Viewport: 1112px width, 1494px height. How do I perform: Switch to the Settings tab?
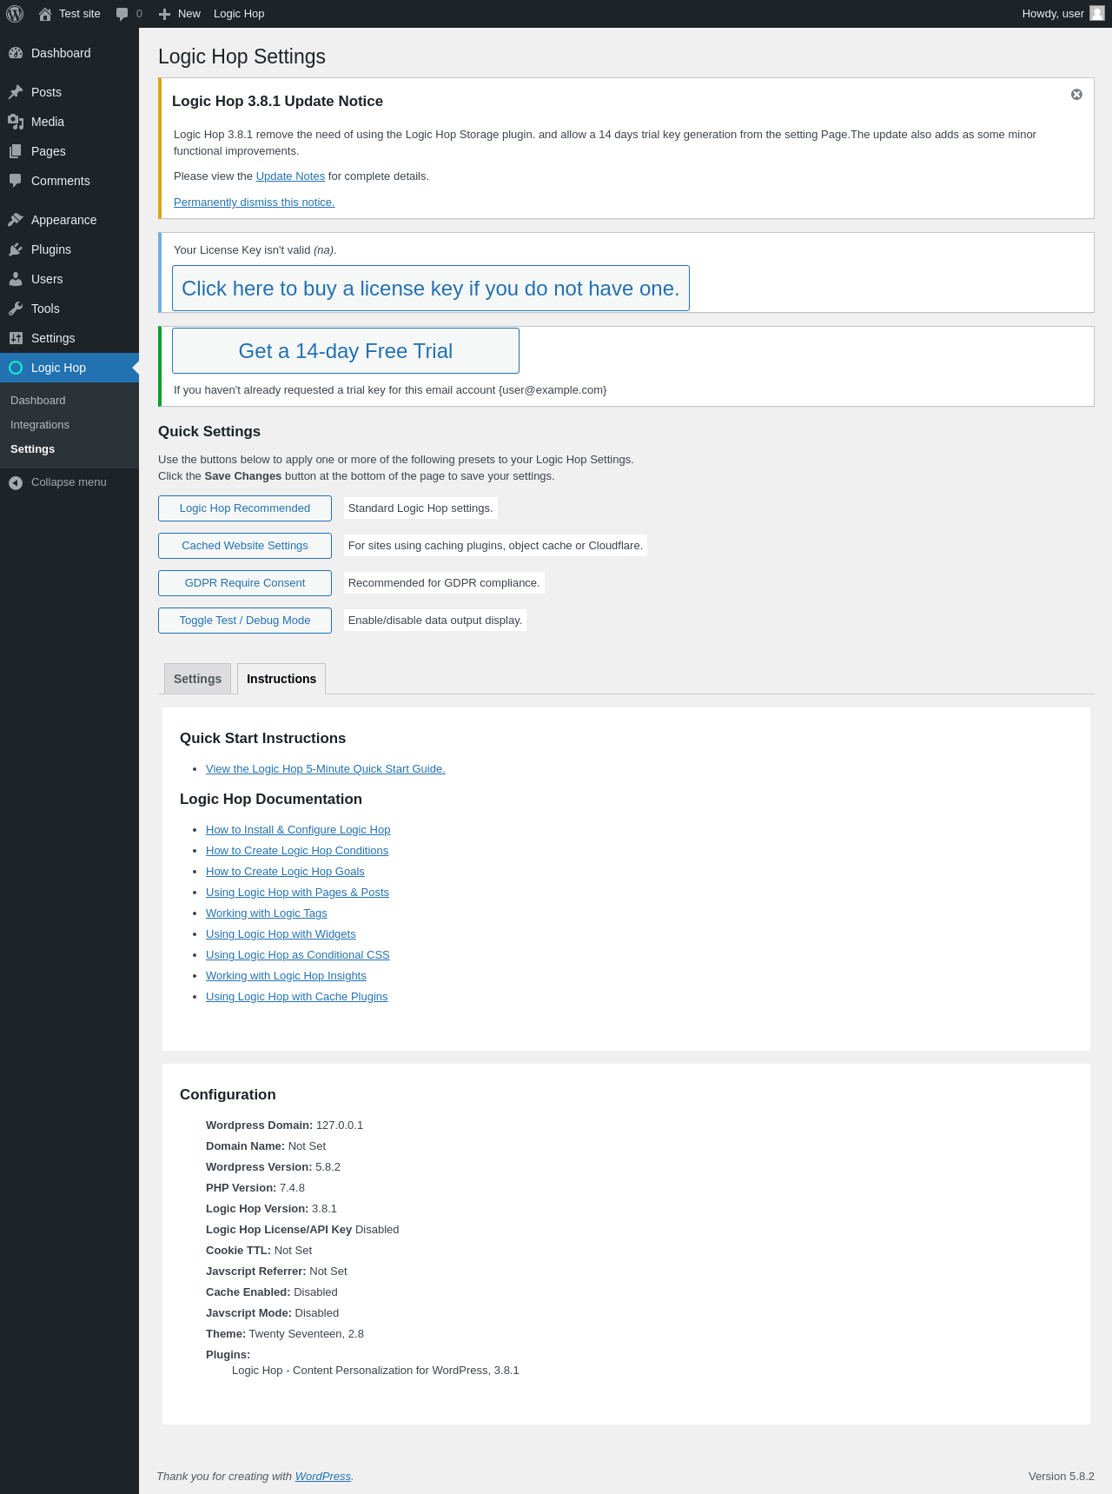197,679
